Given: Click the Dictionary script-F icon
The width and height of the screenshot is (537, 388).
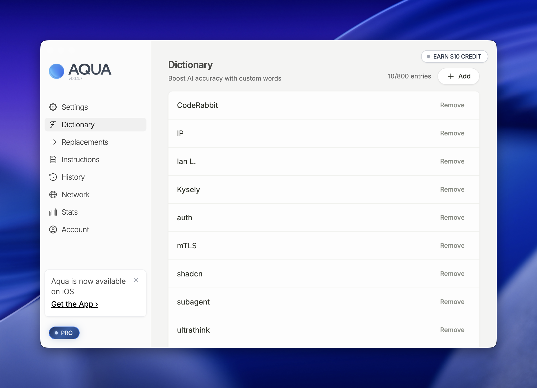Looking at the screenshot, I should click(x=53, y=125).
